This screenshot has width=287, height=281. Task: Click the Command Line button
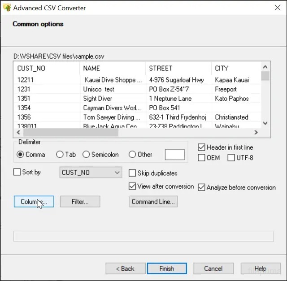(153, 202)
